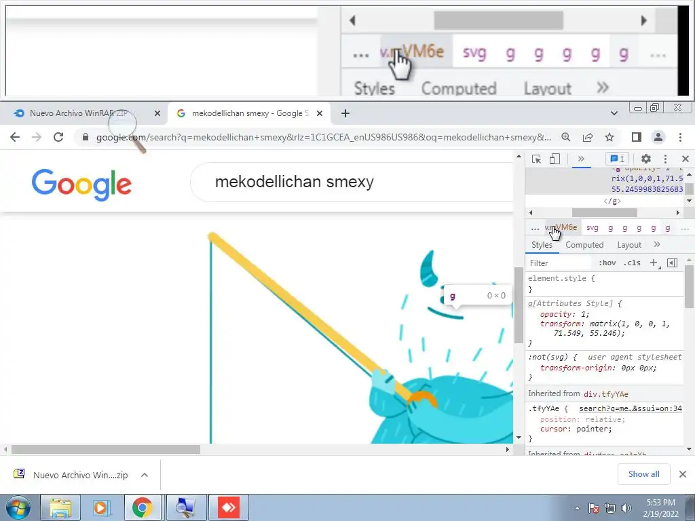Click the opacity: 1 style property

click(x=564, y=314)
